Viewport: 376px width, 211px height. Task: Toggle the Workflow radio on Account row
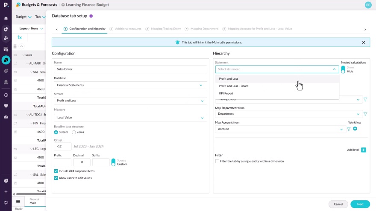pos(355,129)
